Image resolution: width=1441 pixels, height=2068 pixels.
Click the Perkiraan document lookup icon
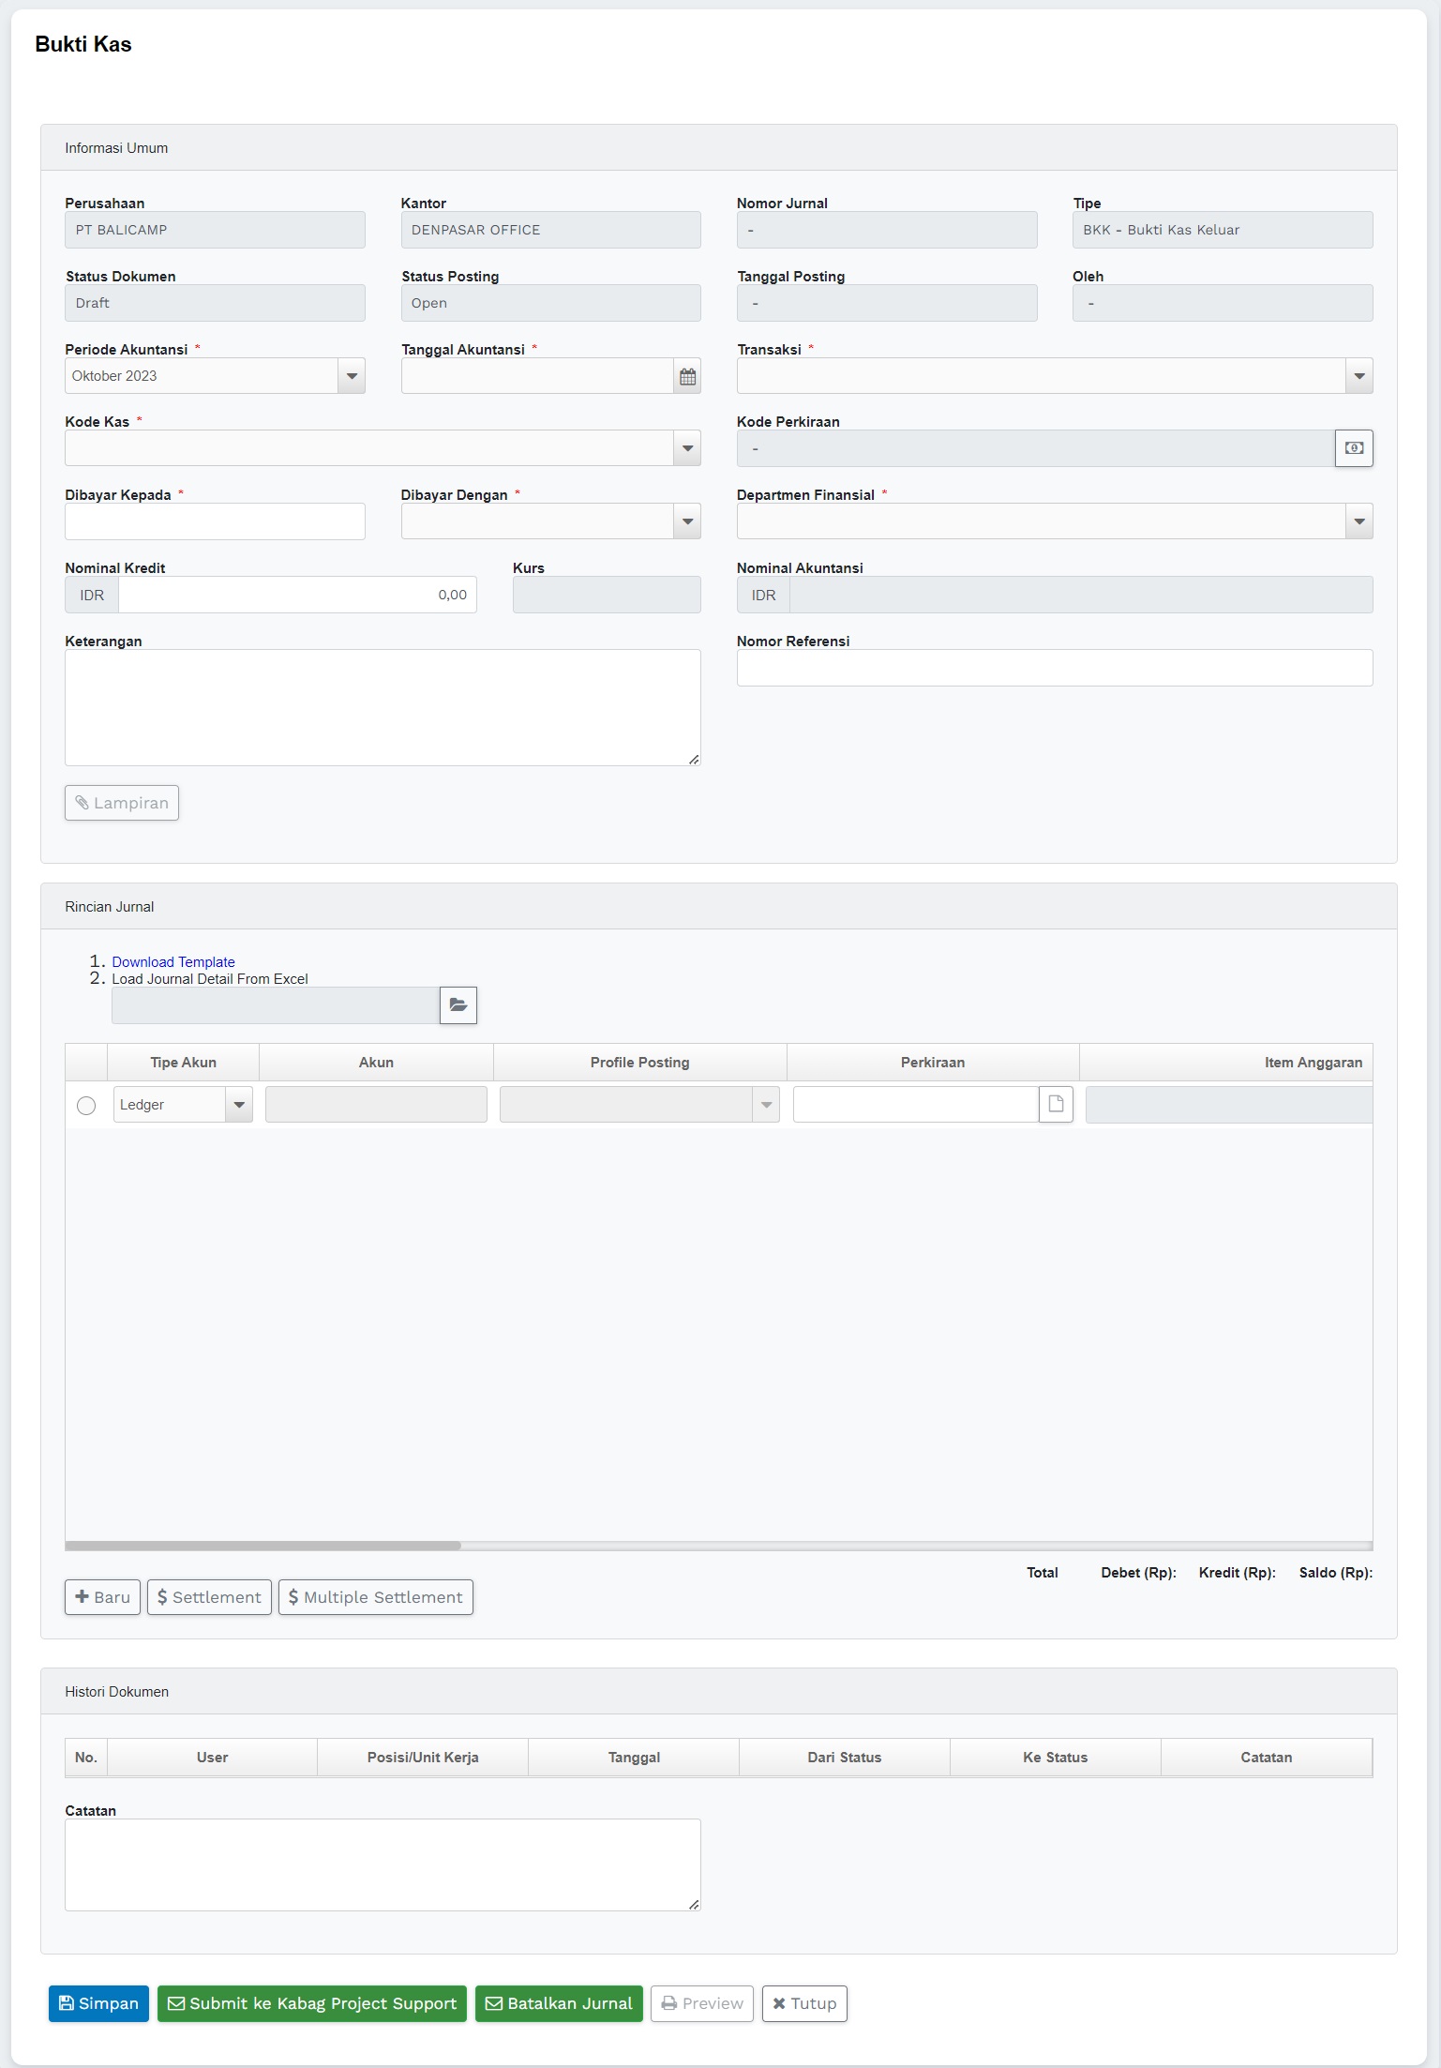(1056, 1105)
